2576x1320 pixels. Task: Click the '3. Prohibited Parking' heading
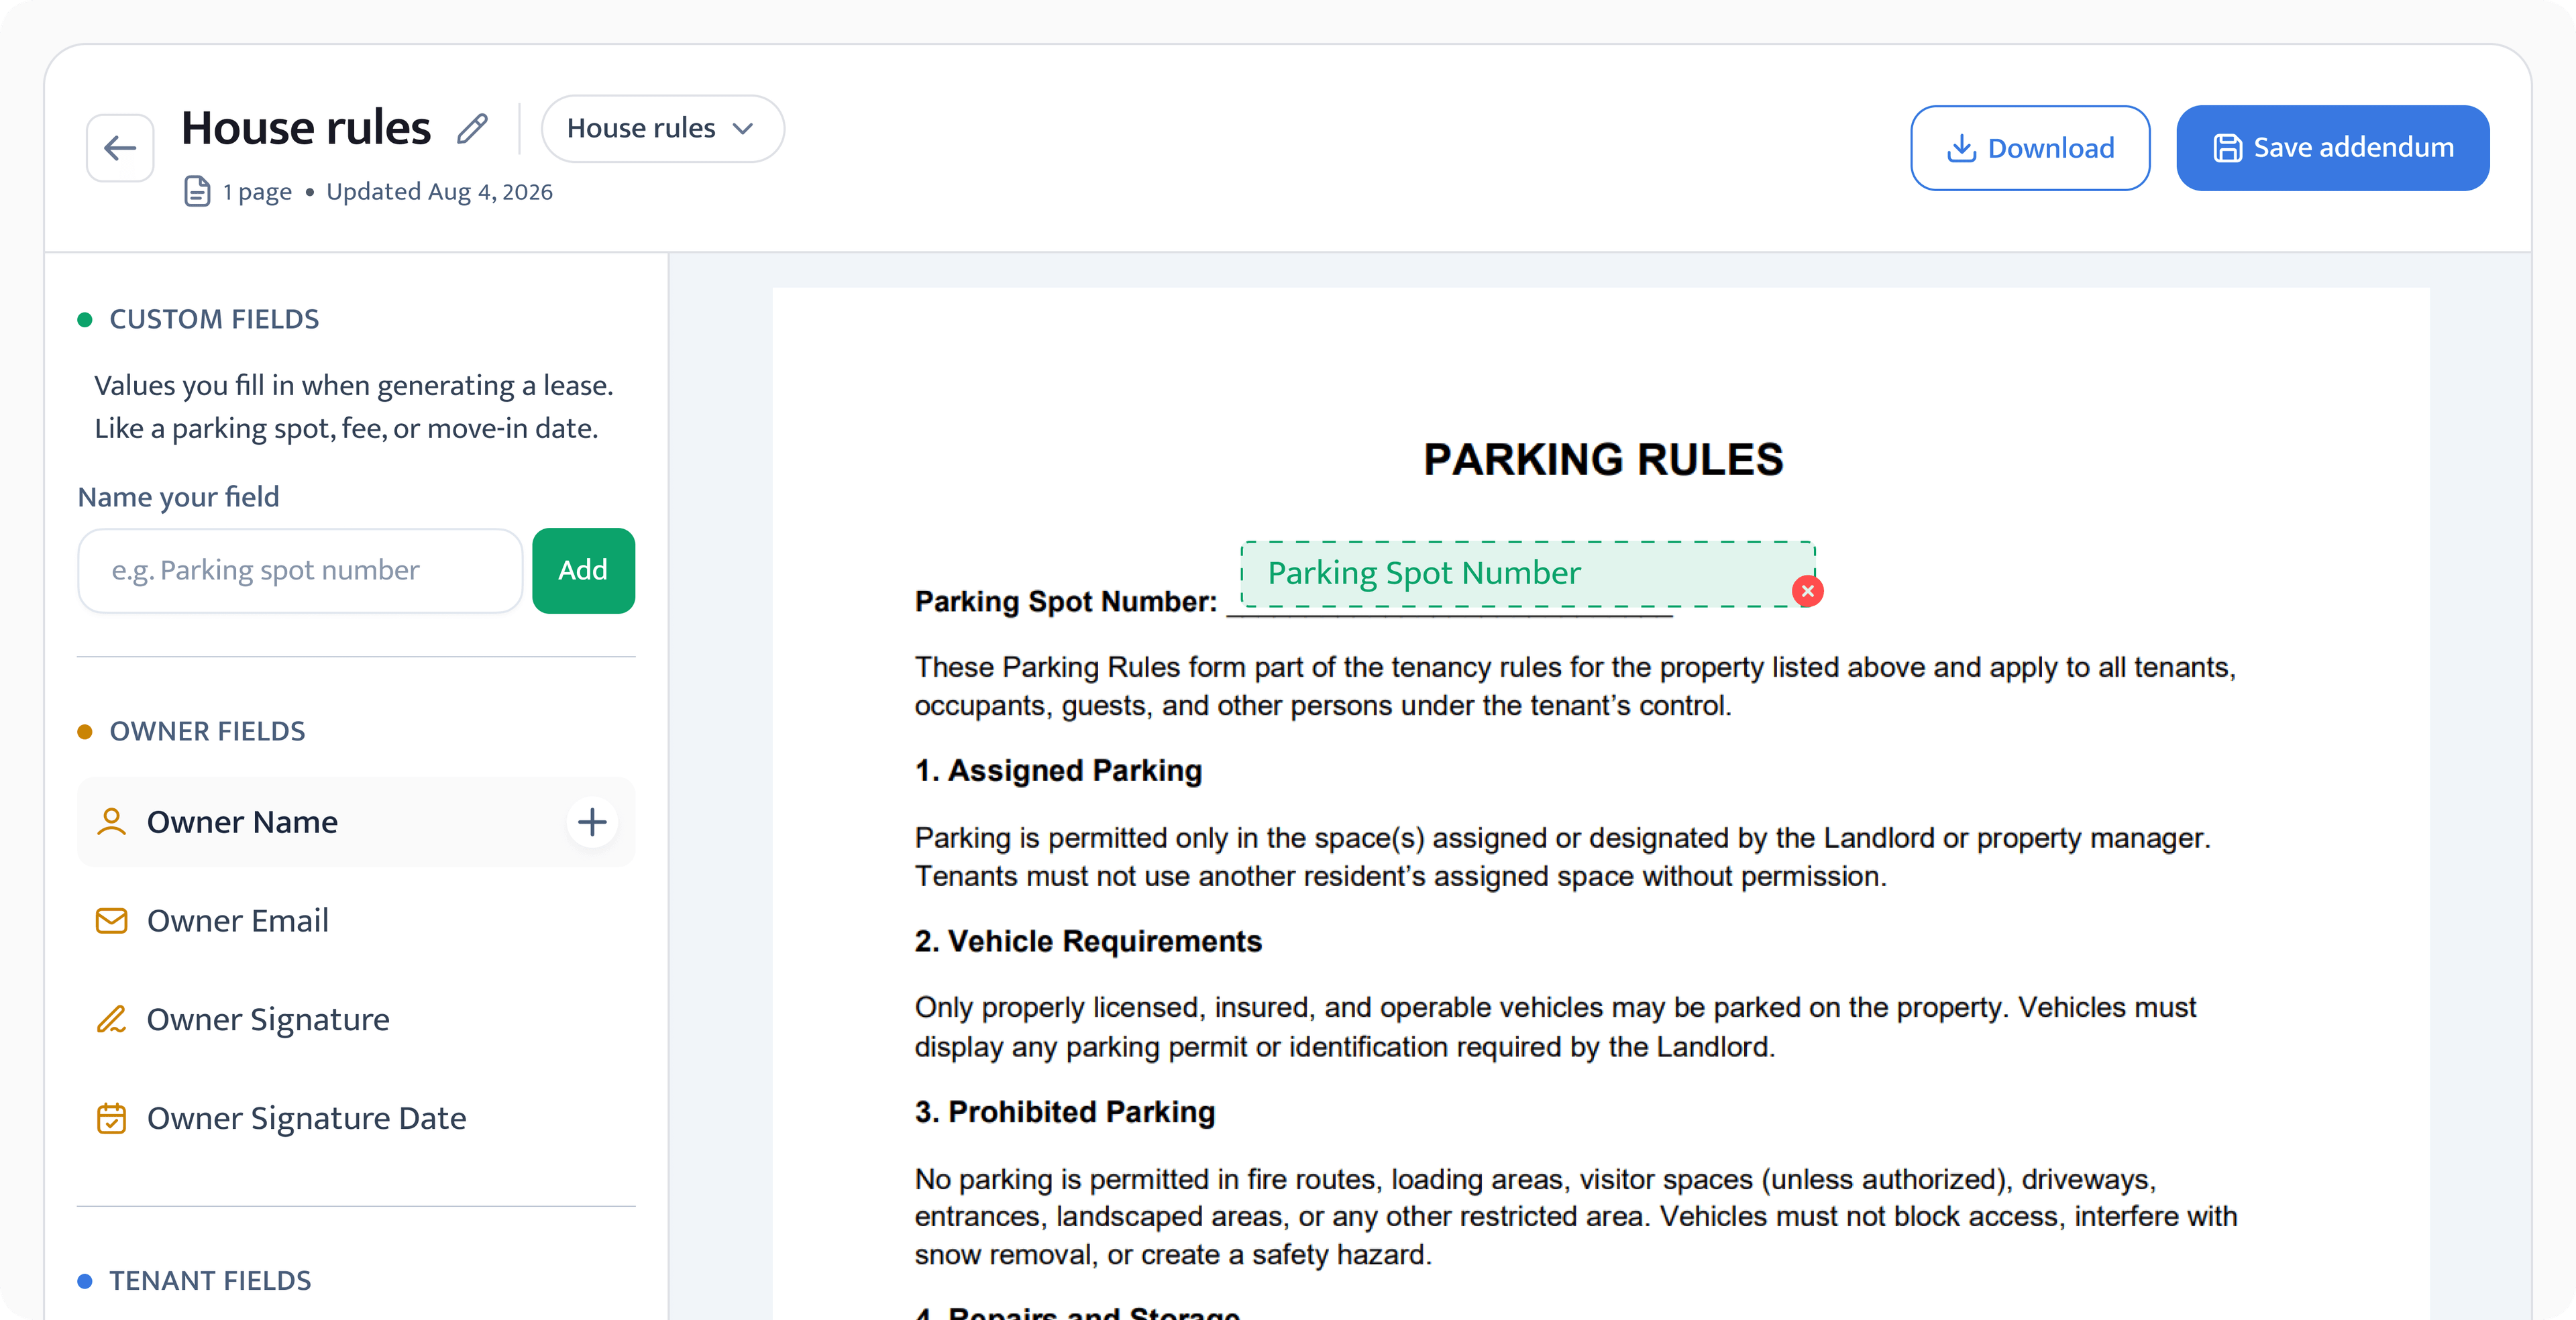1065,1112
